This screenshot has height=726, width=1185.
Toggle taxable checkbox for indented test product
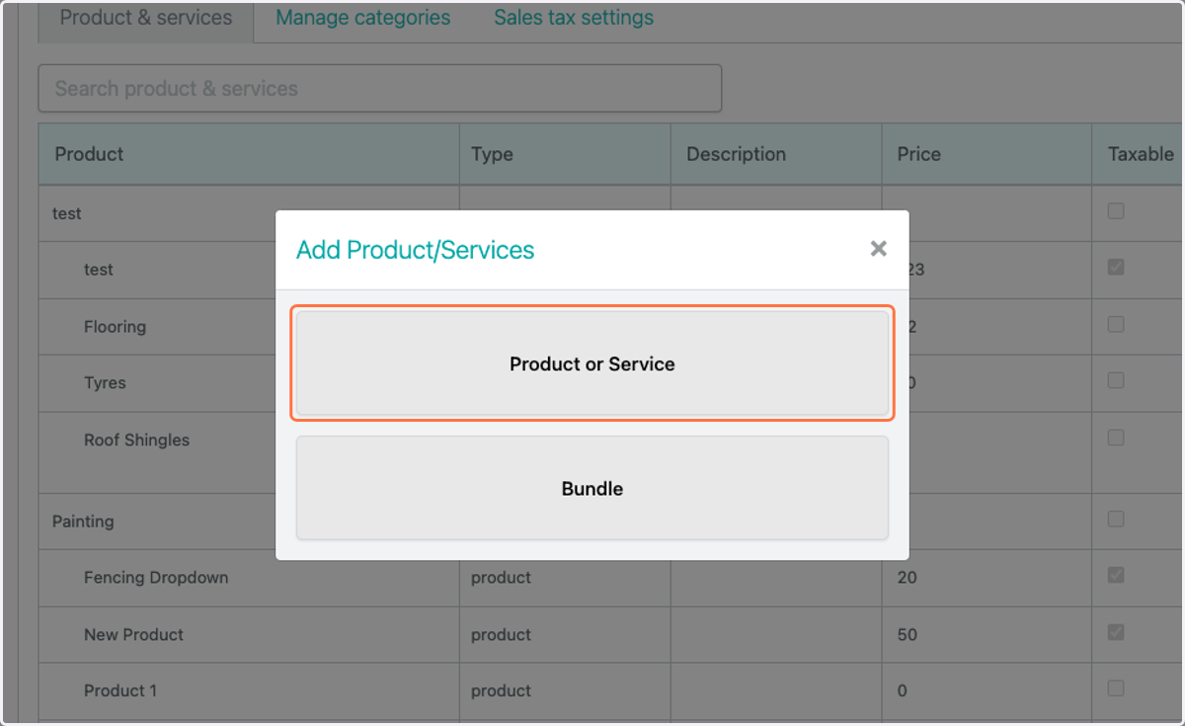1116,267
